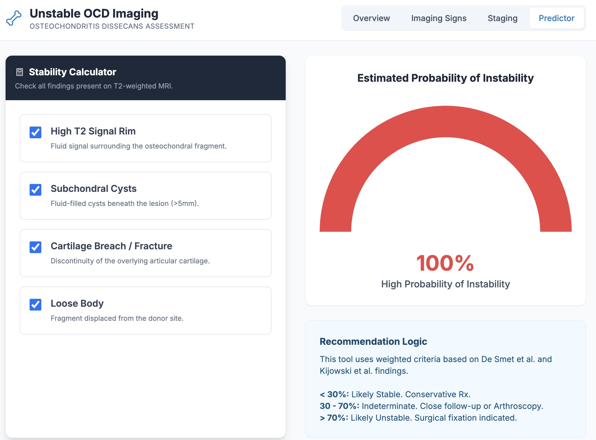Click the Unstable OCD Imaging title
The image size is (596, 440).
coord(94,13)
